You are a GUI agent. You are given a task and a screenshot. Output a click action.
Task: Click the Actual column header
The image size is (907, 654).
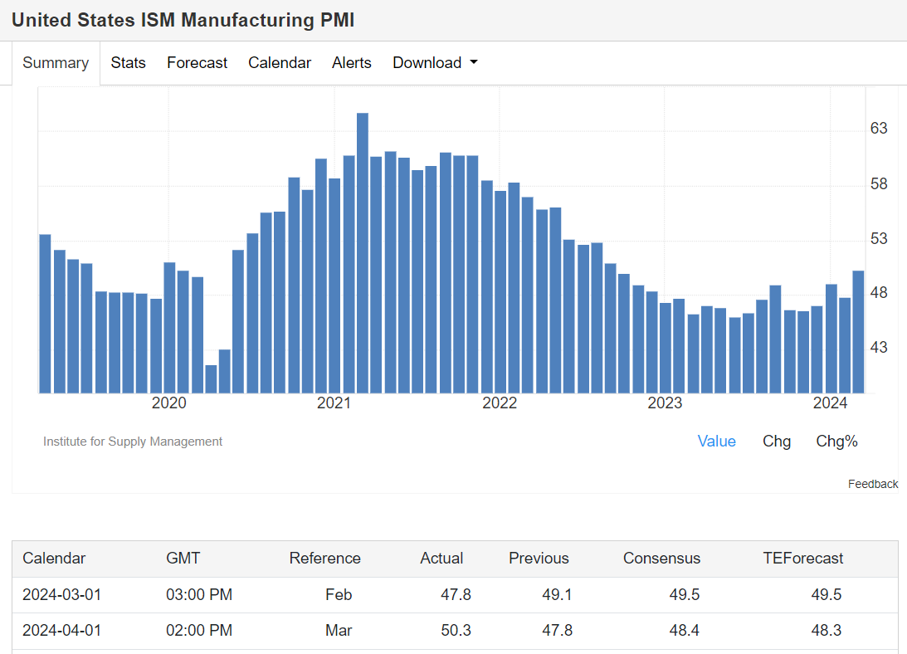pyautogui.click(x=441, y=559)
